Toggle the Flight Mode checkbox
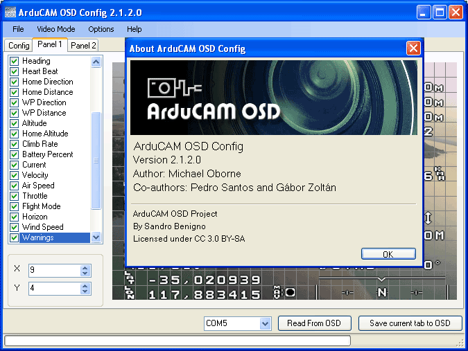 click(x=14, y=206)
